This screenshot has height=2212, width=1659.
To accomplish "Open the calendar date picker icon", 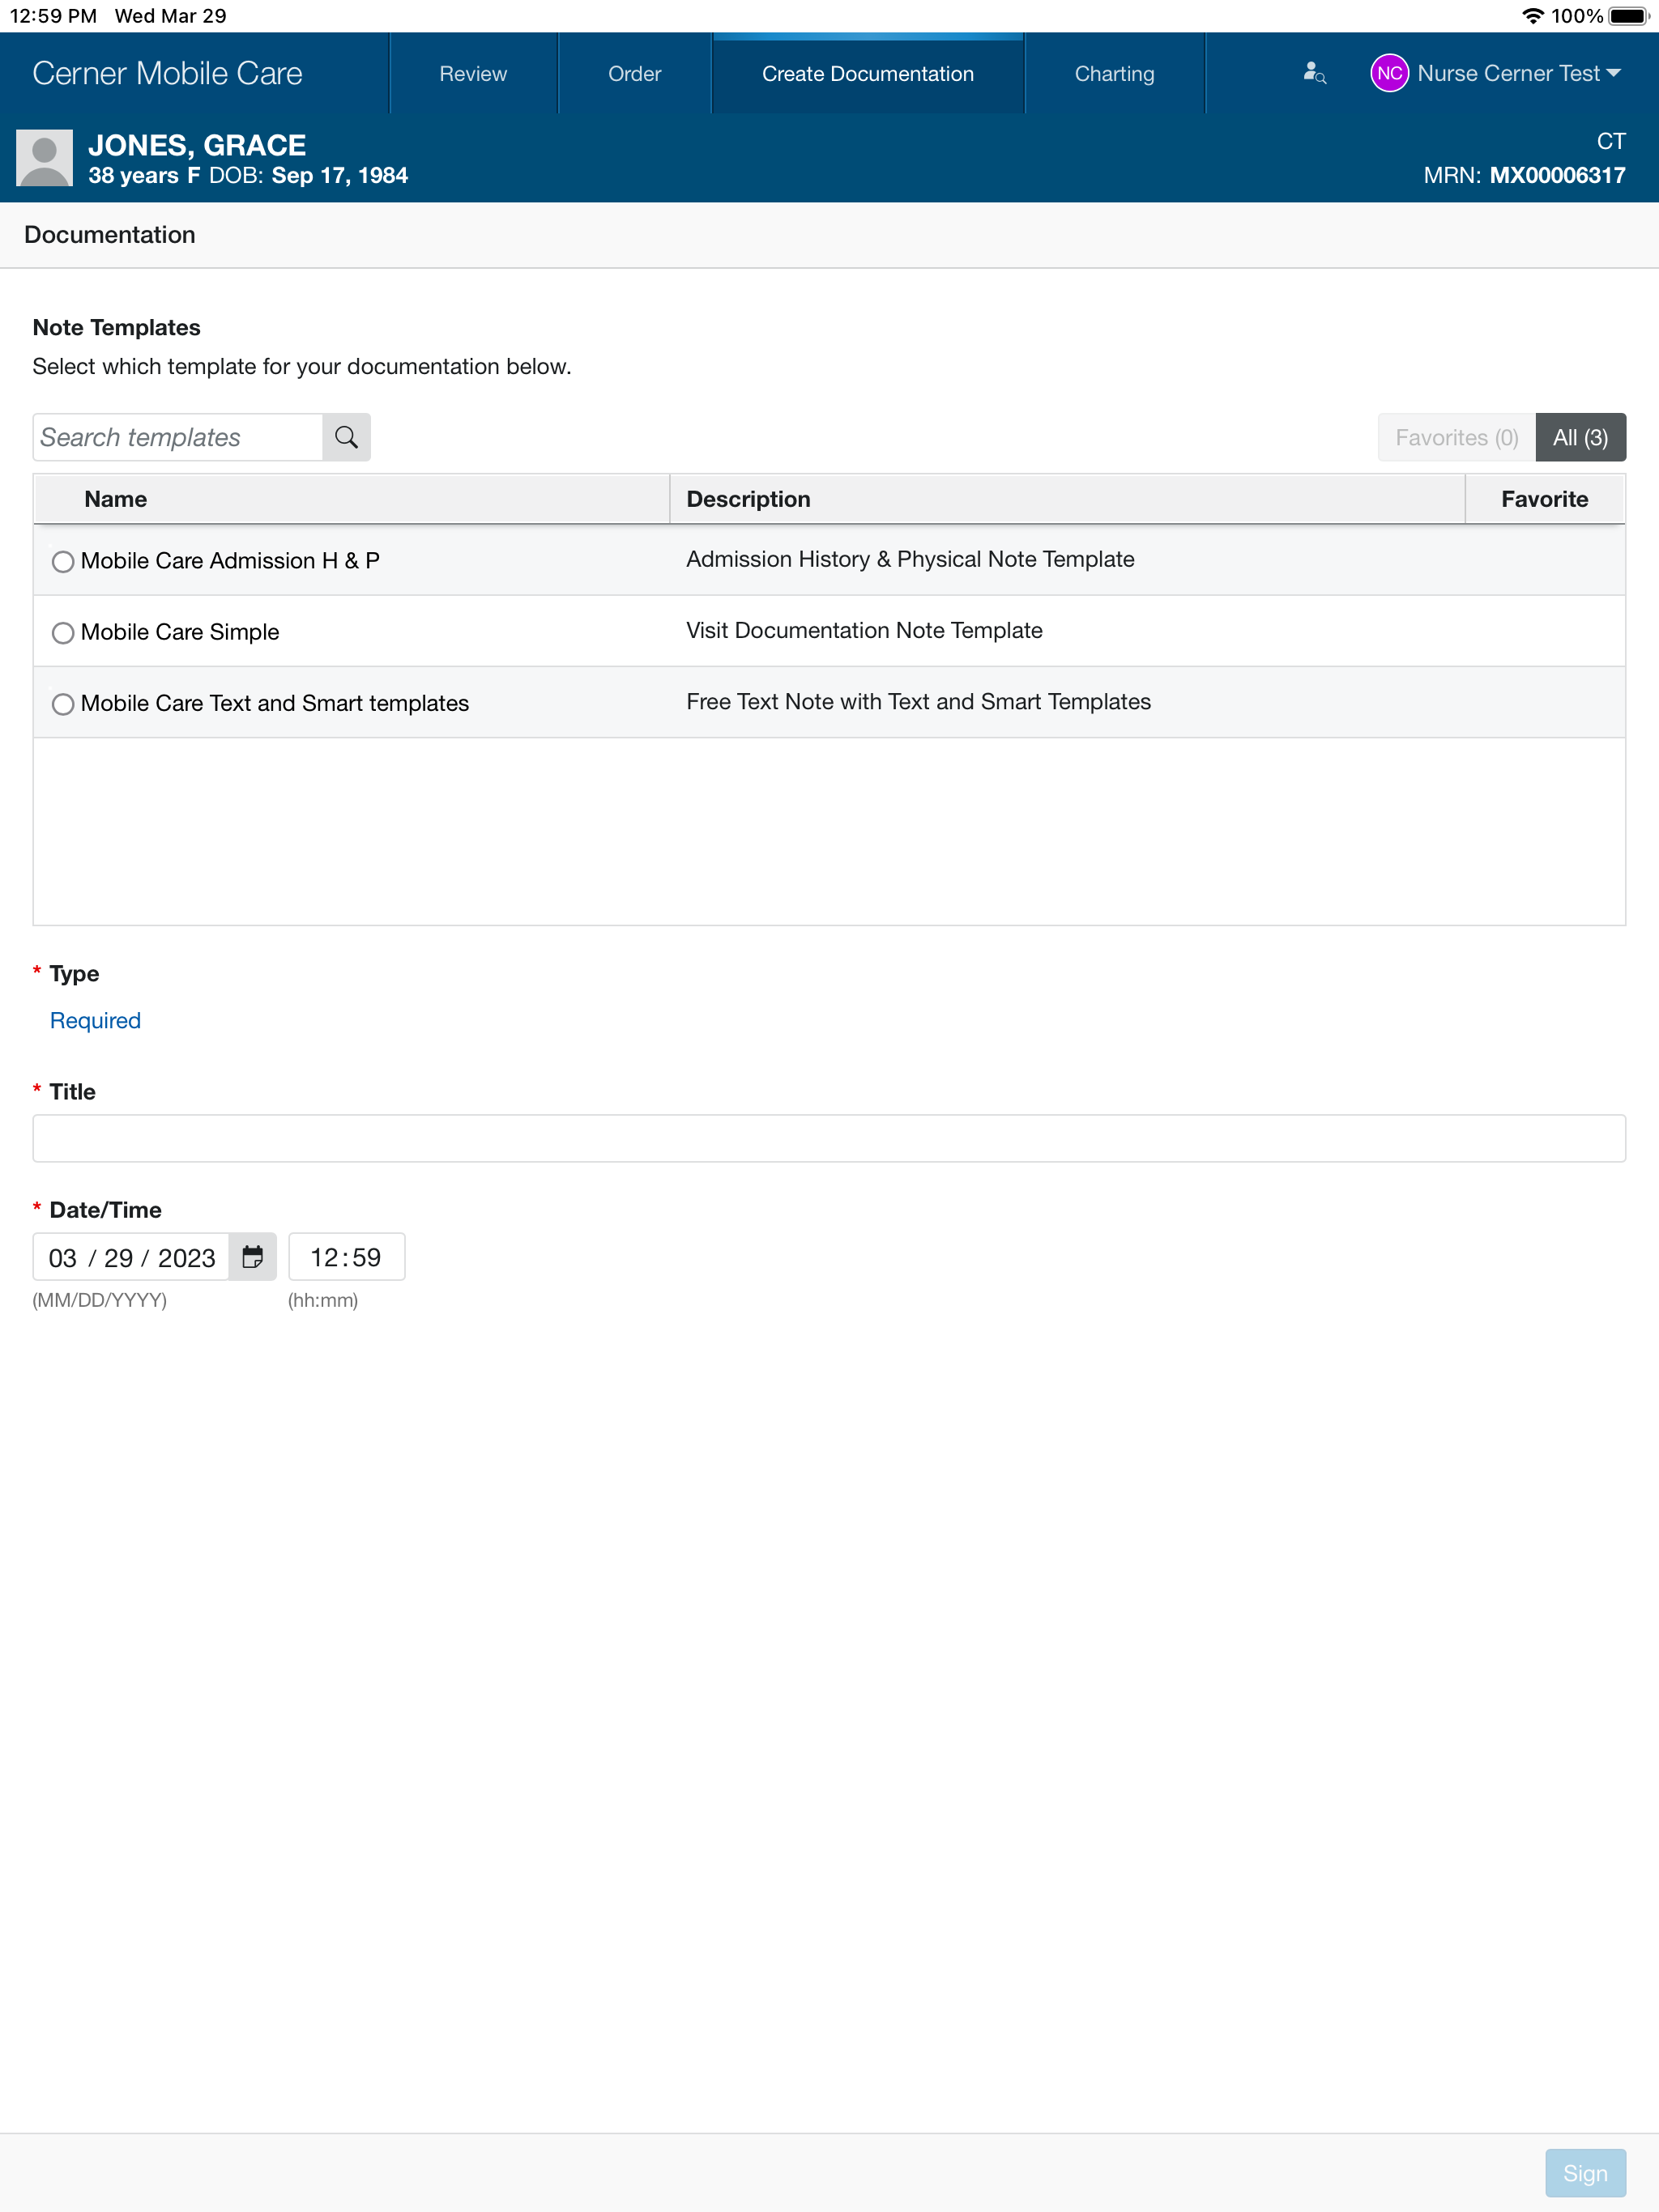I will (252, 1257).
